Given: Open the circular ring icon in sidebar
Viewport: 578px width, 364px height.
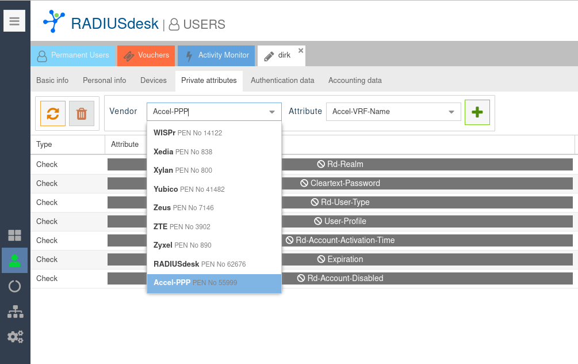Looking at the screenshot, I should 14,286.
